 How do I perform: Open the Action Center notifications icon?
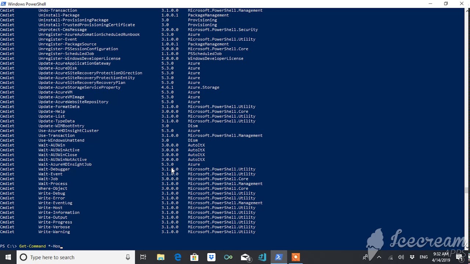[459, 257]
